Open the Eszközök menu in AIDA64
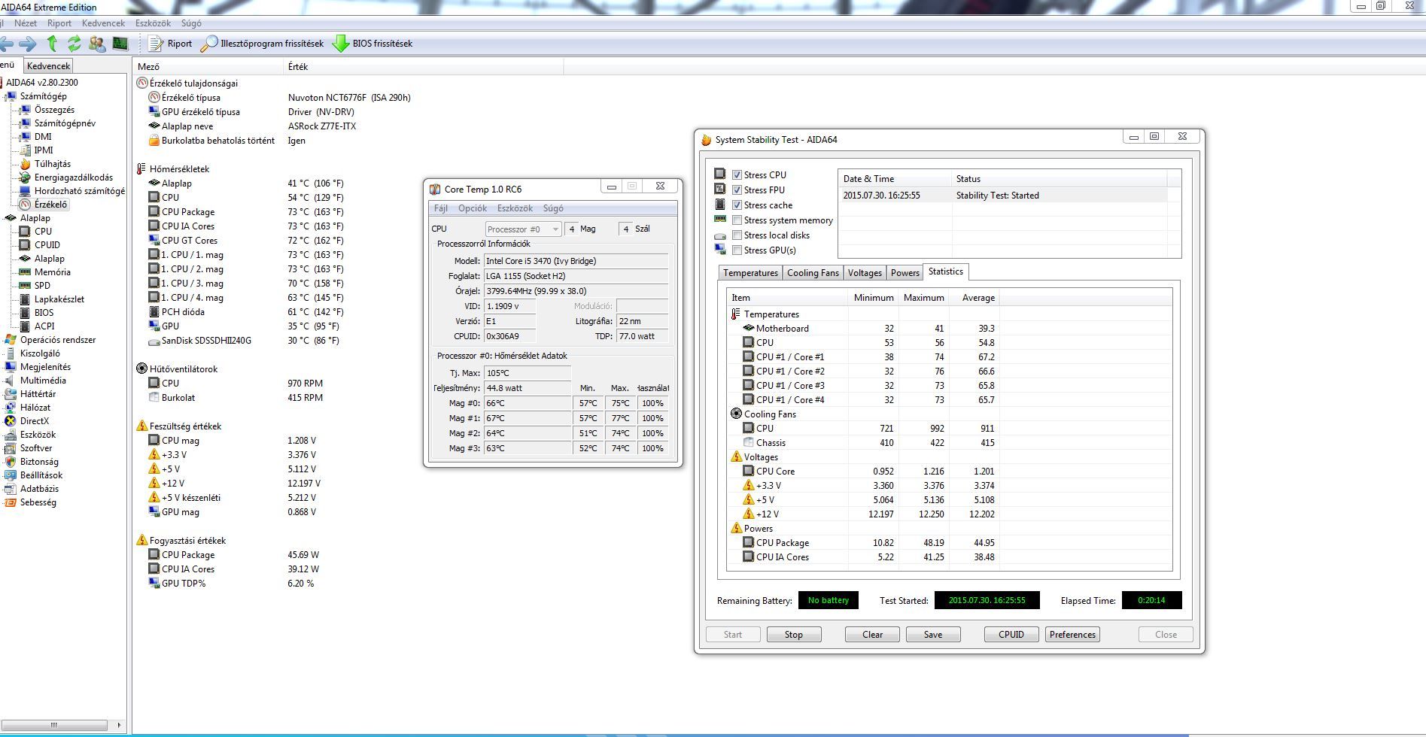The image size is (1426, 737). [153, 23]
